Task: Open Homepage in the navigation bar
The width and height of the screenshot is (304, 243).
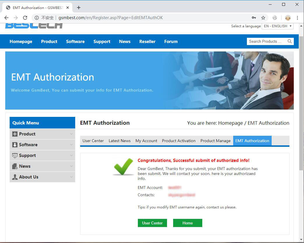Action: tap(21, 42)
